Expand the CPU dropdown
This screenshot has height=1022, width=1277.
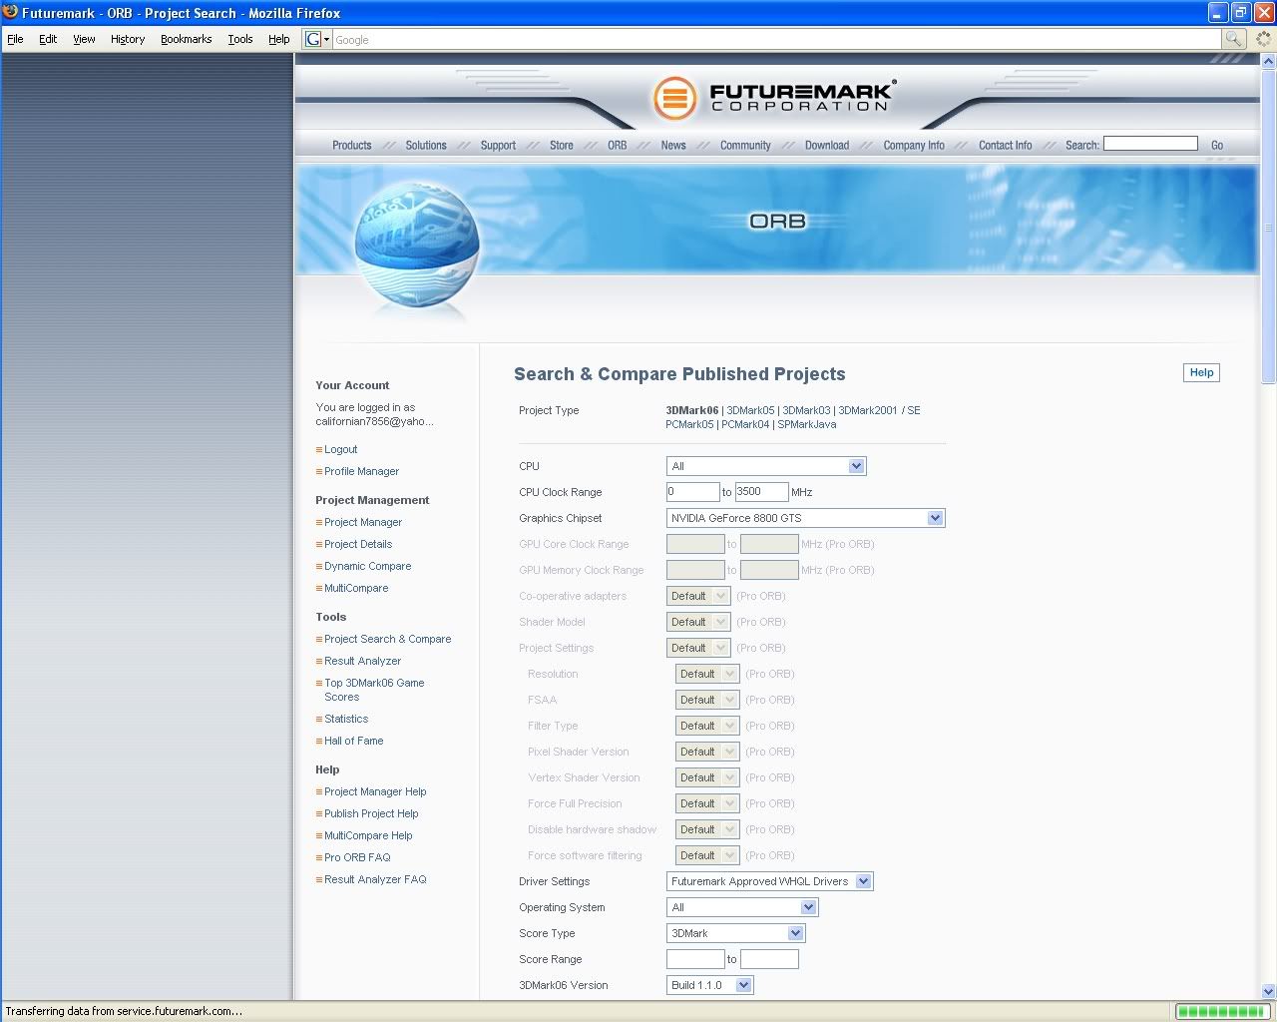pyautogui.click(x=766, y=466)
